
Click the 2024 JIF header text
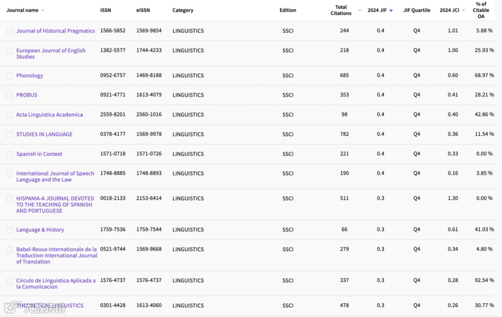click(x=377, y=10)
